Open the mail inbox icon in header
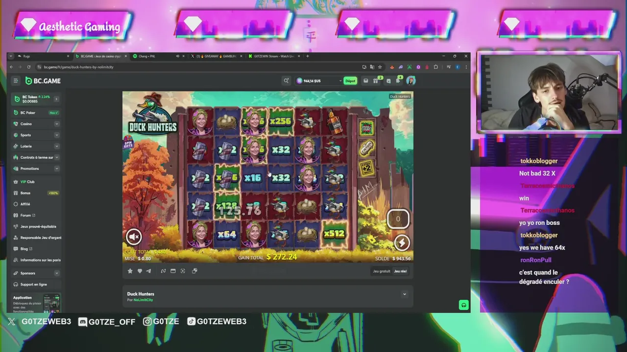Image resolution: width=627 pixels, height=352 pixels. tap(365, 81)
